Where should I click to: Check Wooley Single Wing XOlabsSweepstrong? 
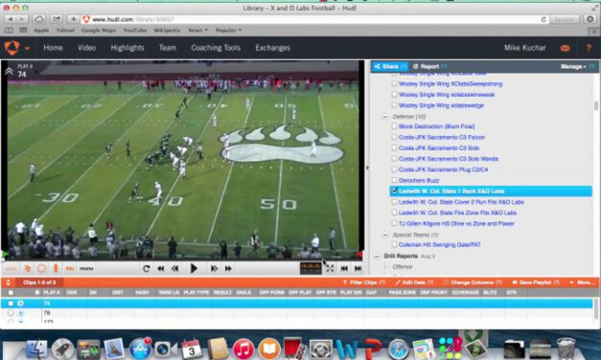coord(394,83)
